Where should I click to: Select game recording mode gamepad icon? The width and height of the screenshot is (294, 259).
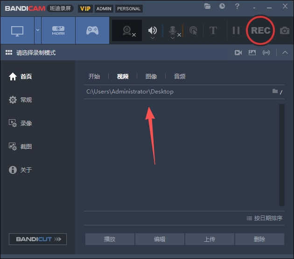point(92,30)
